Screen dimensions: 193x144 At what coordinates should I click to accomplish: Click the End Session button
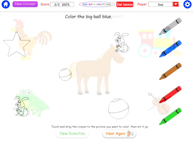125,4
